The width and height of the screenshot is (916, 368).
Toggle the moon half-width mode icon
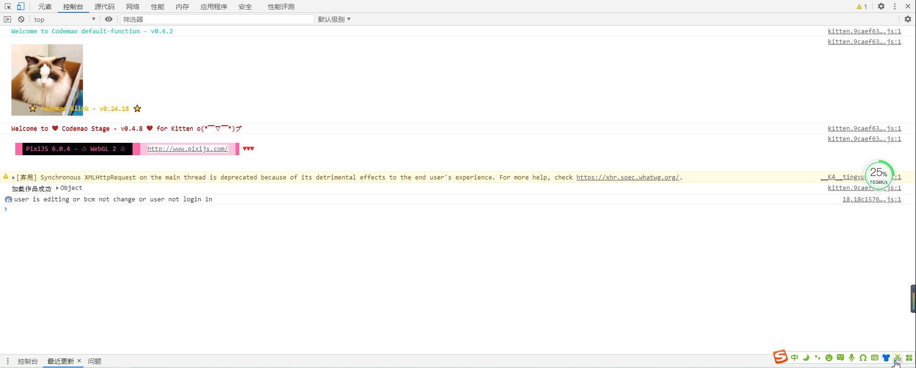(806, 358)
